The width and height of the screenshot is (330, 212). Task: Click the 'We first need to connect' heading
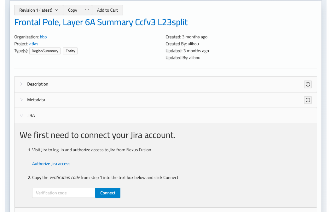[x=97, y=135]
